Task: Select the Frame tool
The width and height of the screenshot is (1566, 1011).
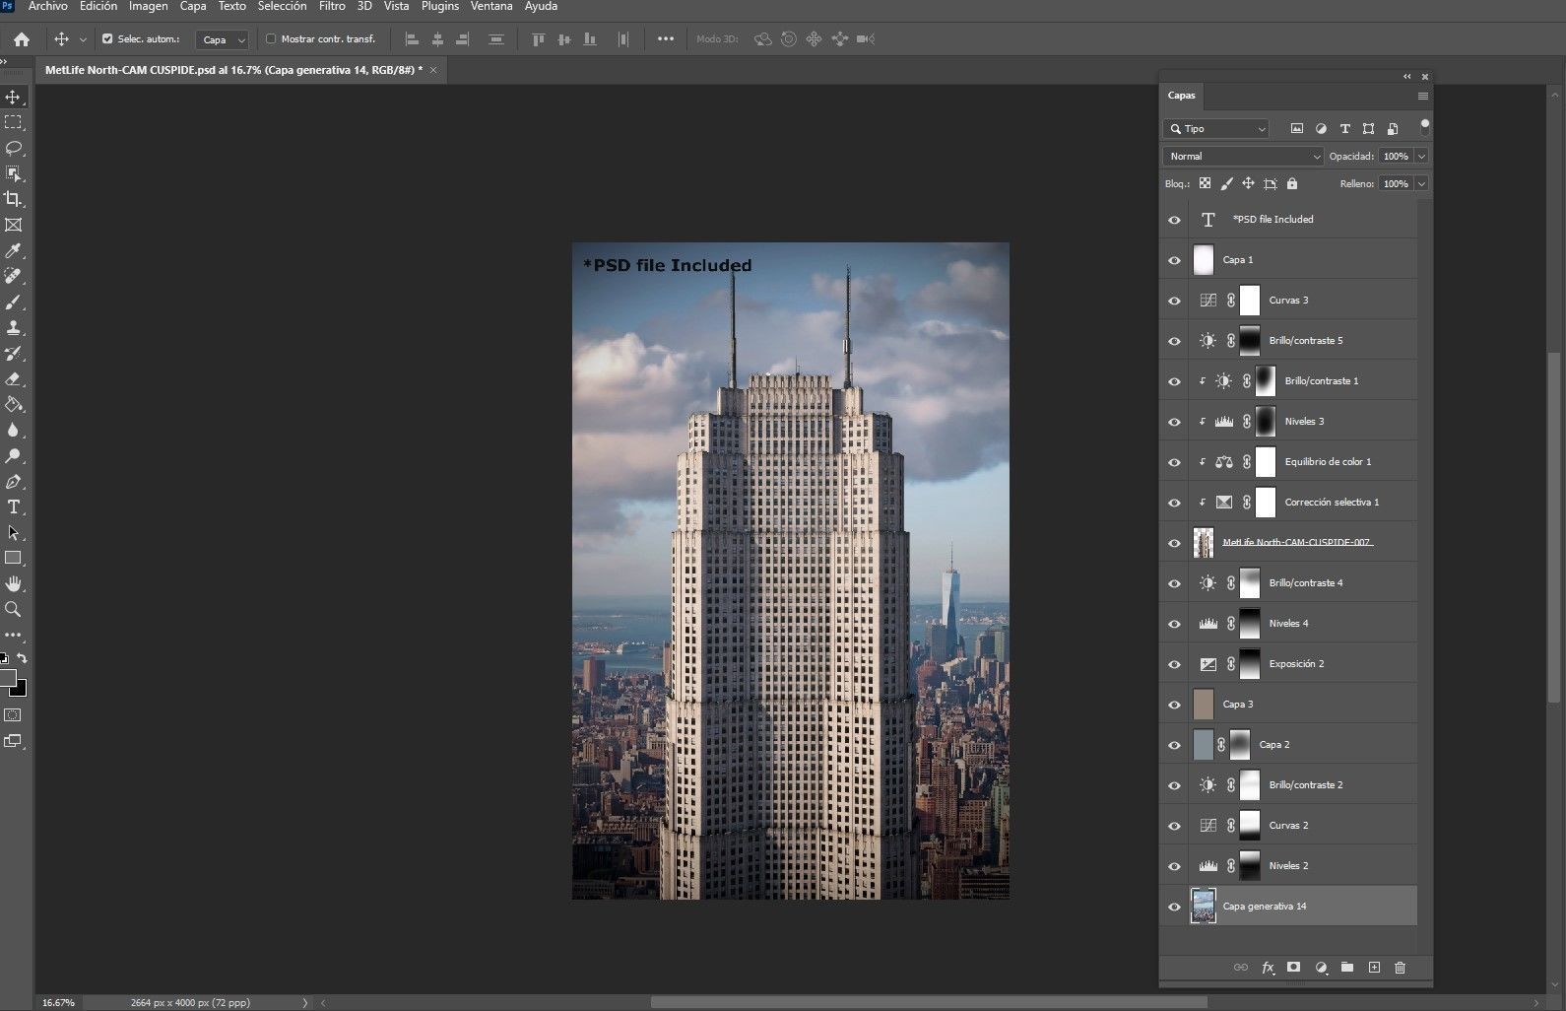Action: click(x=13, y=225)
